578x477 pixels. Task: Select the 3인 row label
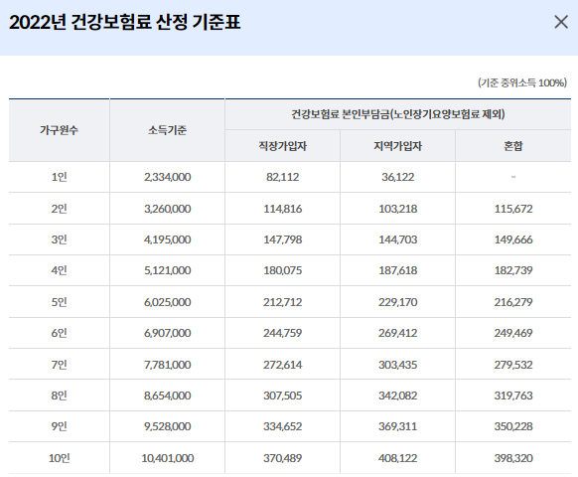59,239
